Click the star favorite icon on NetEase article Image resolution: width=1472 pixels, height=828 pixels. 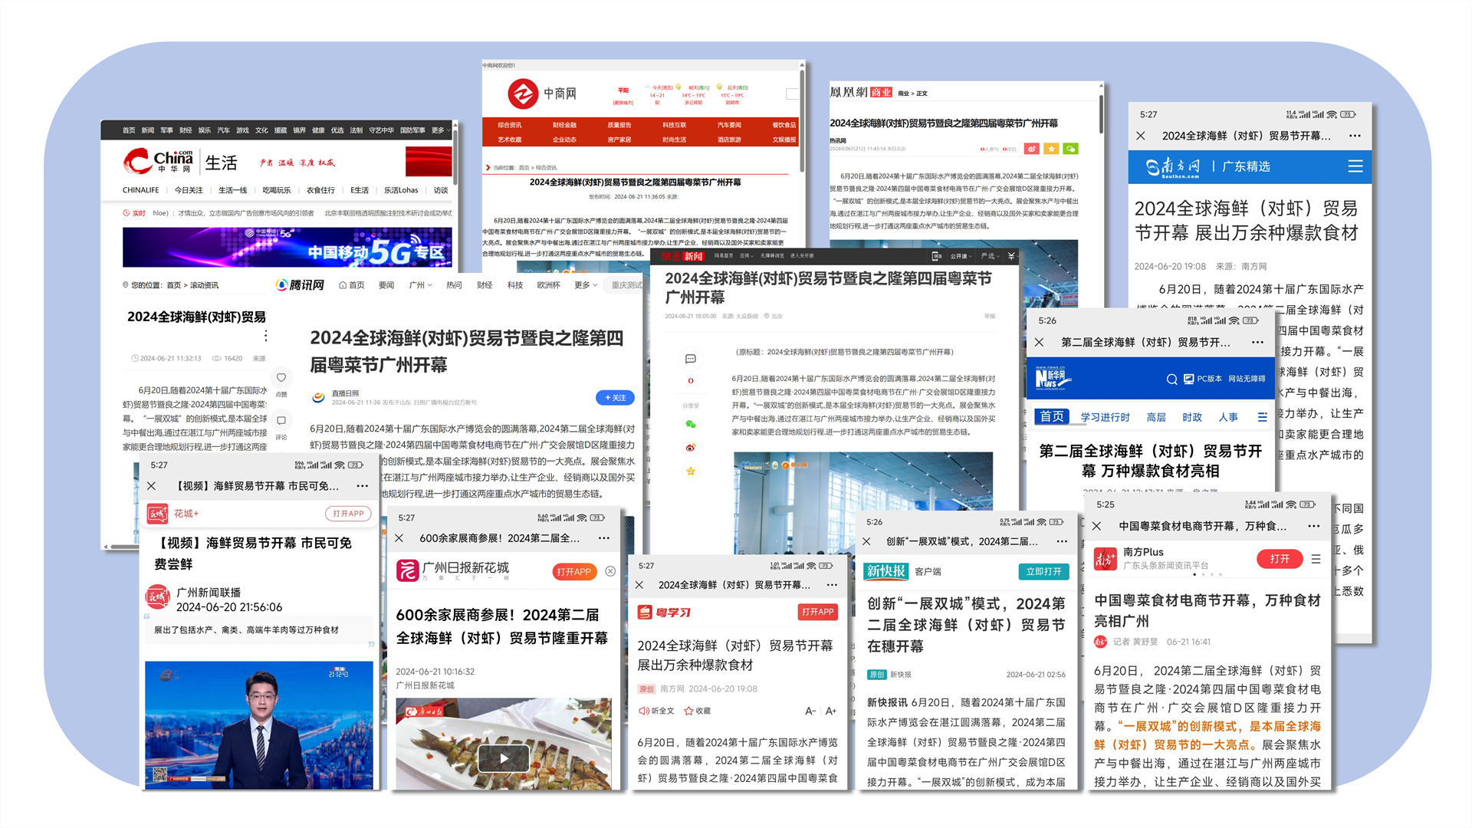(690, 472)
